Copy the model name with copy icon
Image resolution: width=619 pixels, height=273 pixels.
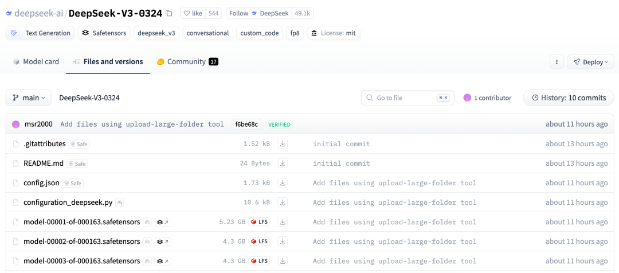tap(169, 13)
